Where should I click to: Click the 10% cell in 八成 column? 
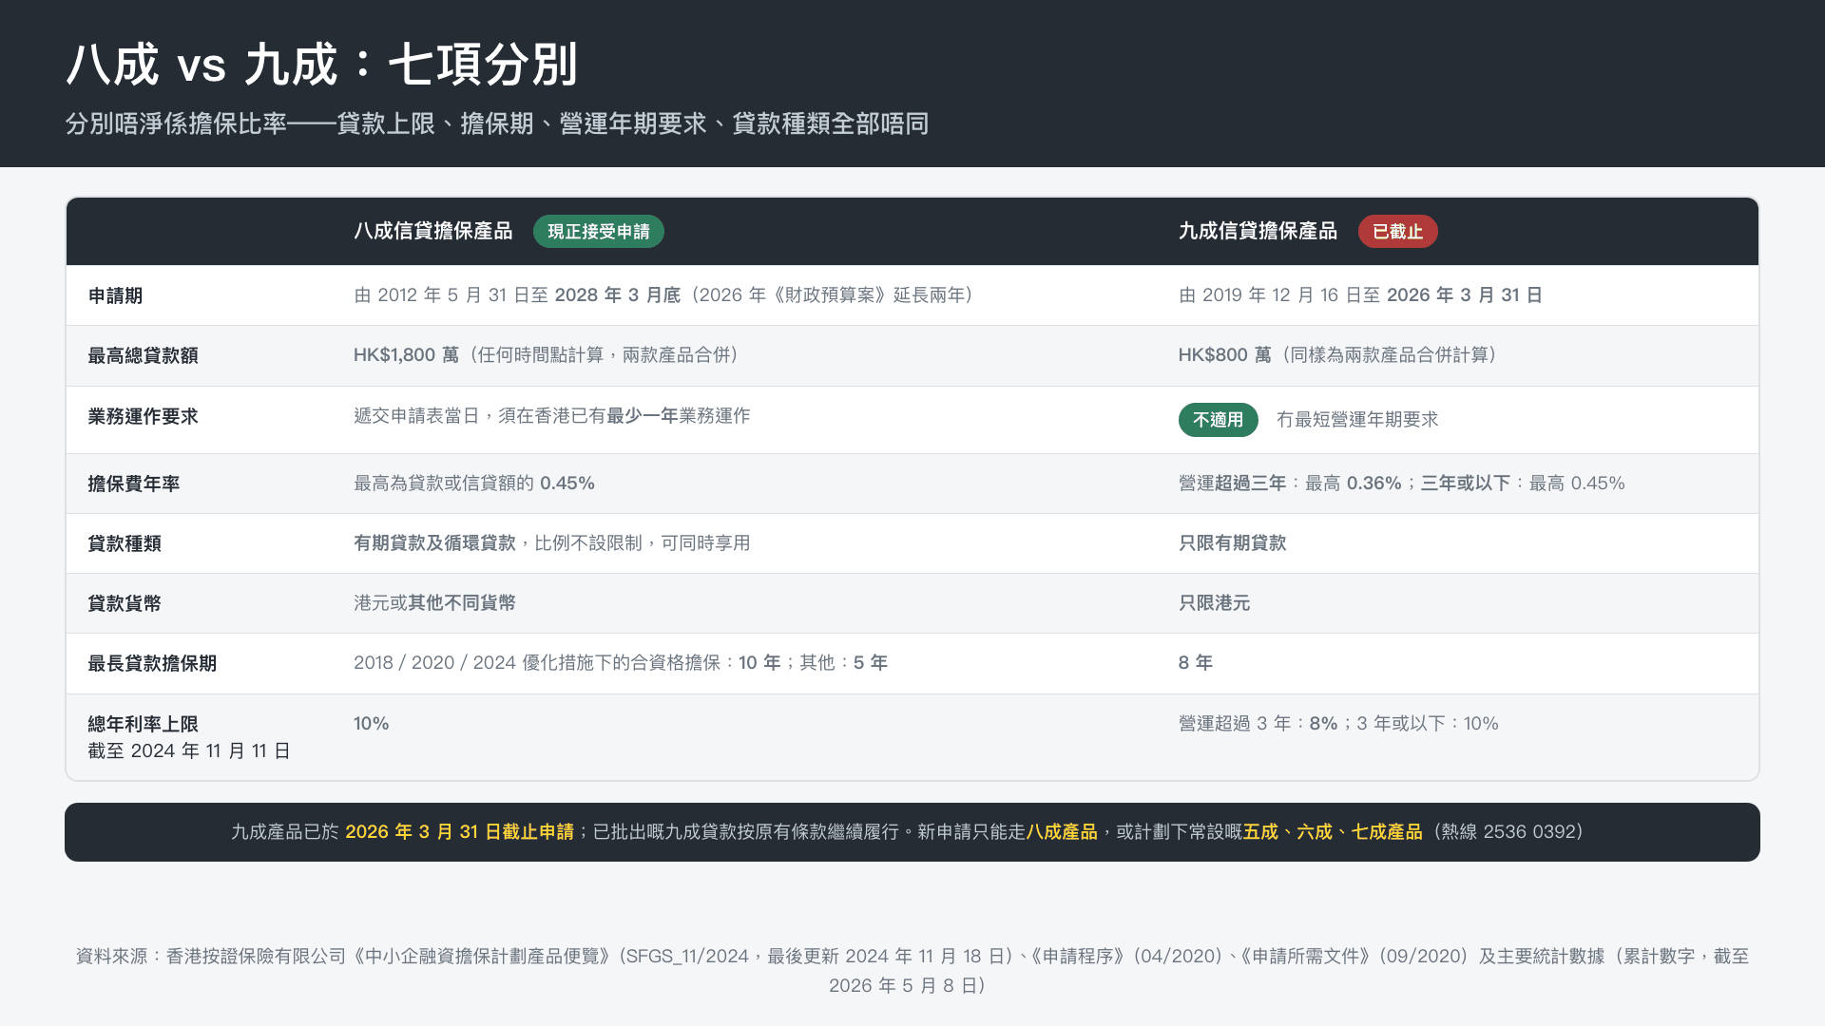click(x=372, y=724)
